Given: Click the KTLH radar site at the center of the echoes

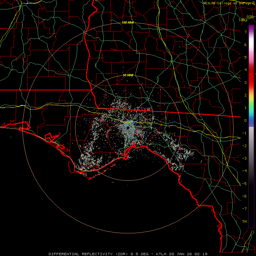Looking at the screenshot, I should (x=128, y=127).
